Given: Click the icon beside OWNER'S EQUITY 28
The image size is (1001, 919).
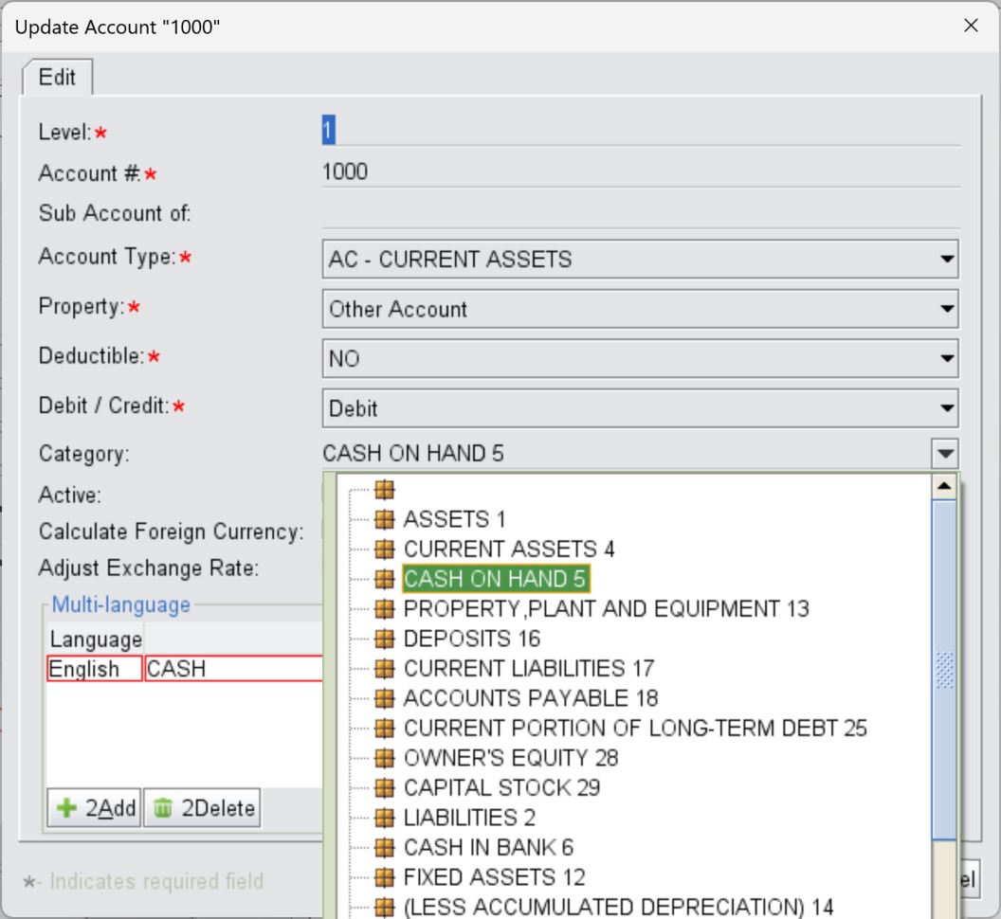Looking at the screenshot, I should [x=384, y=758].
